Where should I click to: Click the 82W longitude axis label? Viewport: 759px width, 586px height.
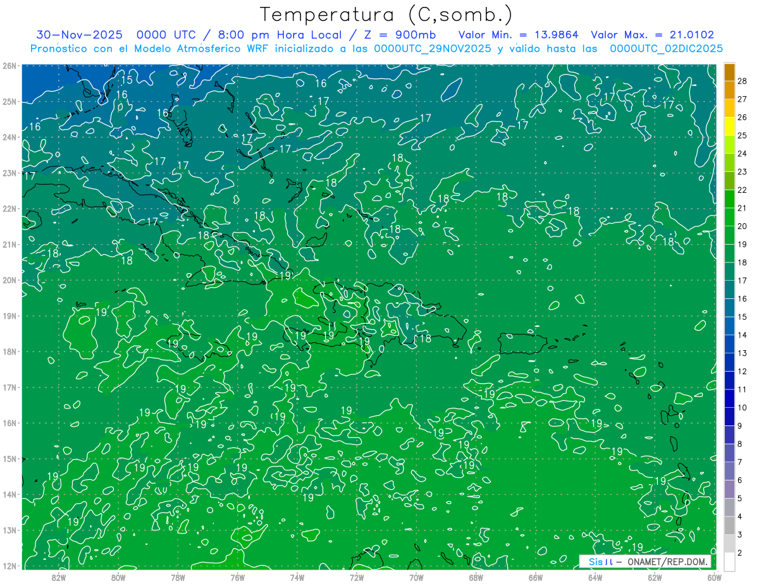point(59,577)
